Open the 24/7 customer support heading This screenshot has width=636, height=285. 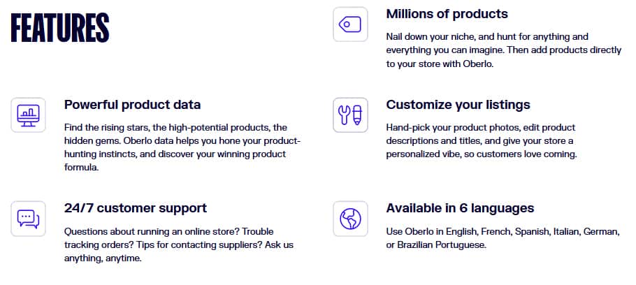point(136,208)
